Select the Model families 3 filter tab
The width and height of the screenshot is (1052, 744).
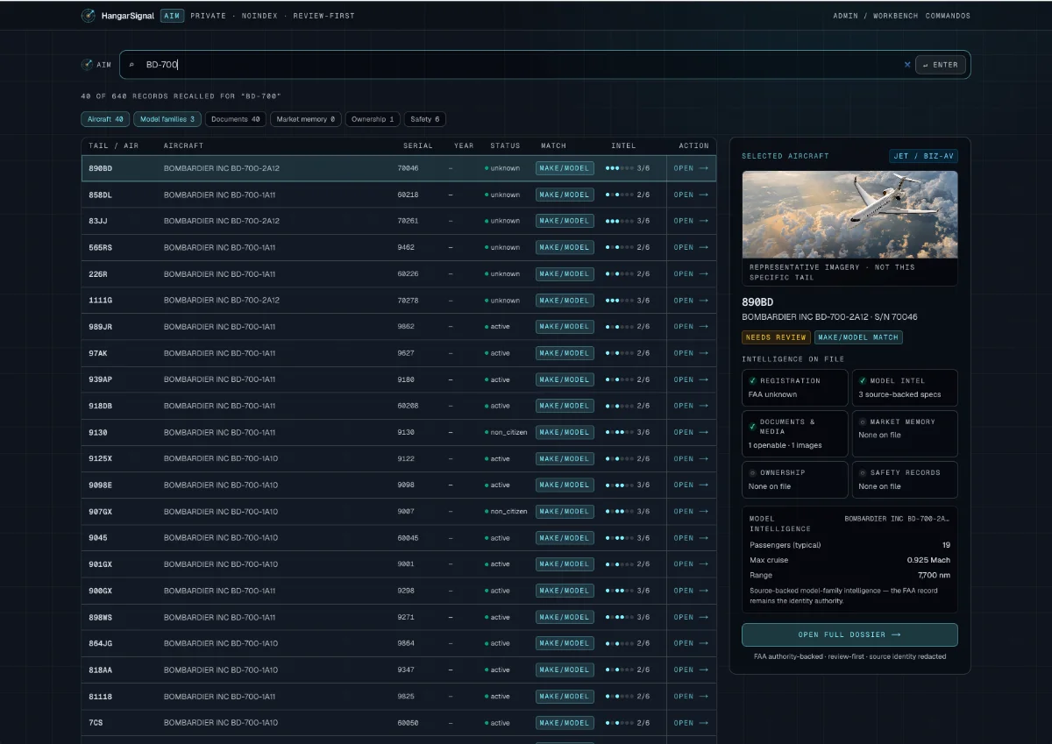pyautogui.click(x=167, y=119)
